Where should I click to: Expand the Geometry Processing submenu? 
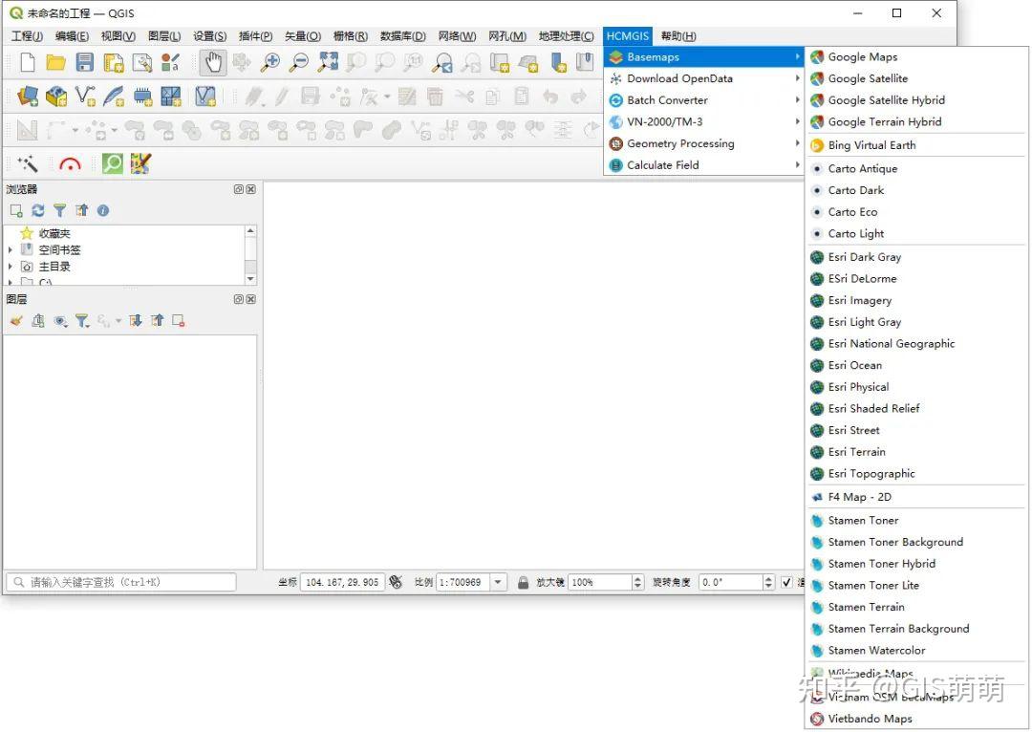click(x=703, y=143)
